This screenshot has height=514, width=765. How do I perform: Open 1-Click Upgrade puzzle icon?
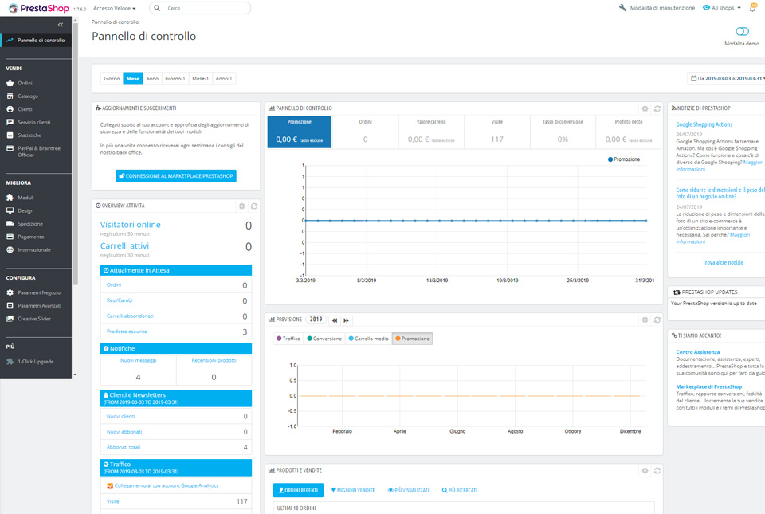pos(10,361)
